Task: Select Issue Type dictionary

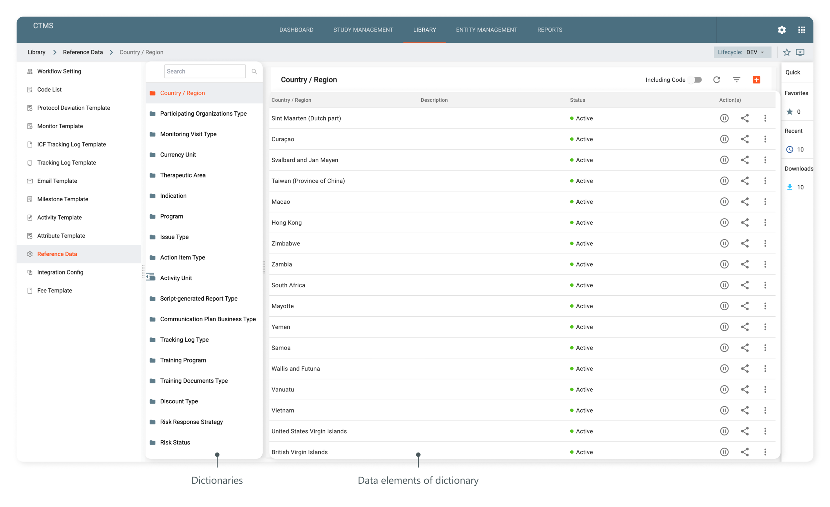Action: click(x=174, y=237)
